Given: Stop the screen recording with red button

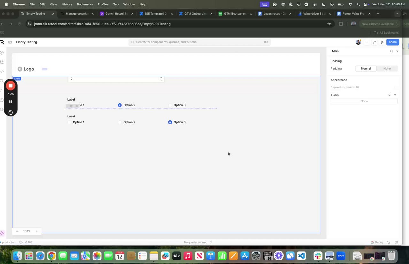Looking at the screenshot, I should point(11,86).
